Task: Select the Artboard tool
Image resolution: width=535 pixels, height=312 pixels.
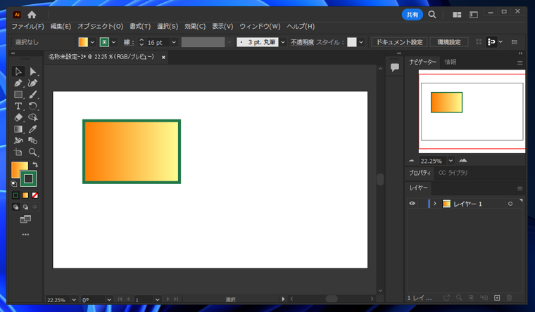Action: [18, 152]
